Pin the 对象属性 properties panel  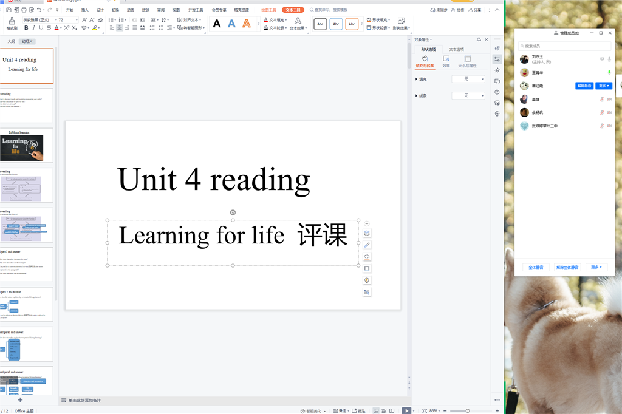[479, 39]
